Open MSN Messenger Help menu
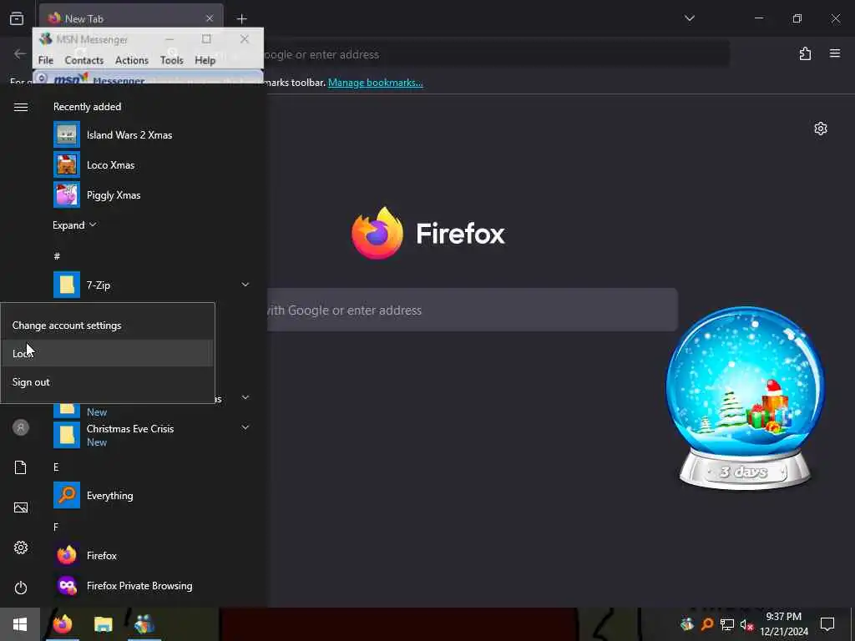 coord(205,60)
